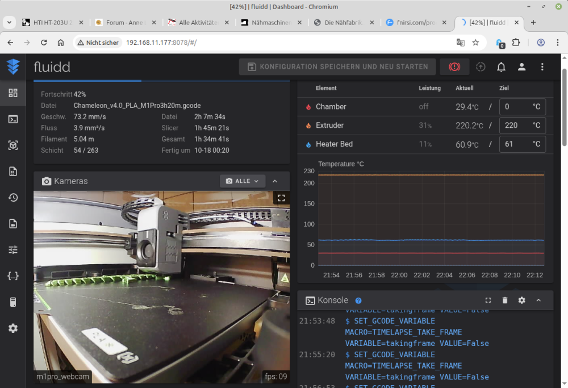The image size is (568, 388).
Task: Open the ALLE camera selection dropdown
Action: [243, 181]
